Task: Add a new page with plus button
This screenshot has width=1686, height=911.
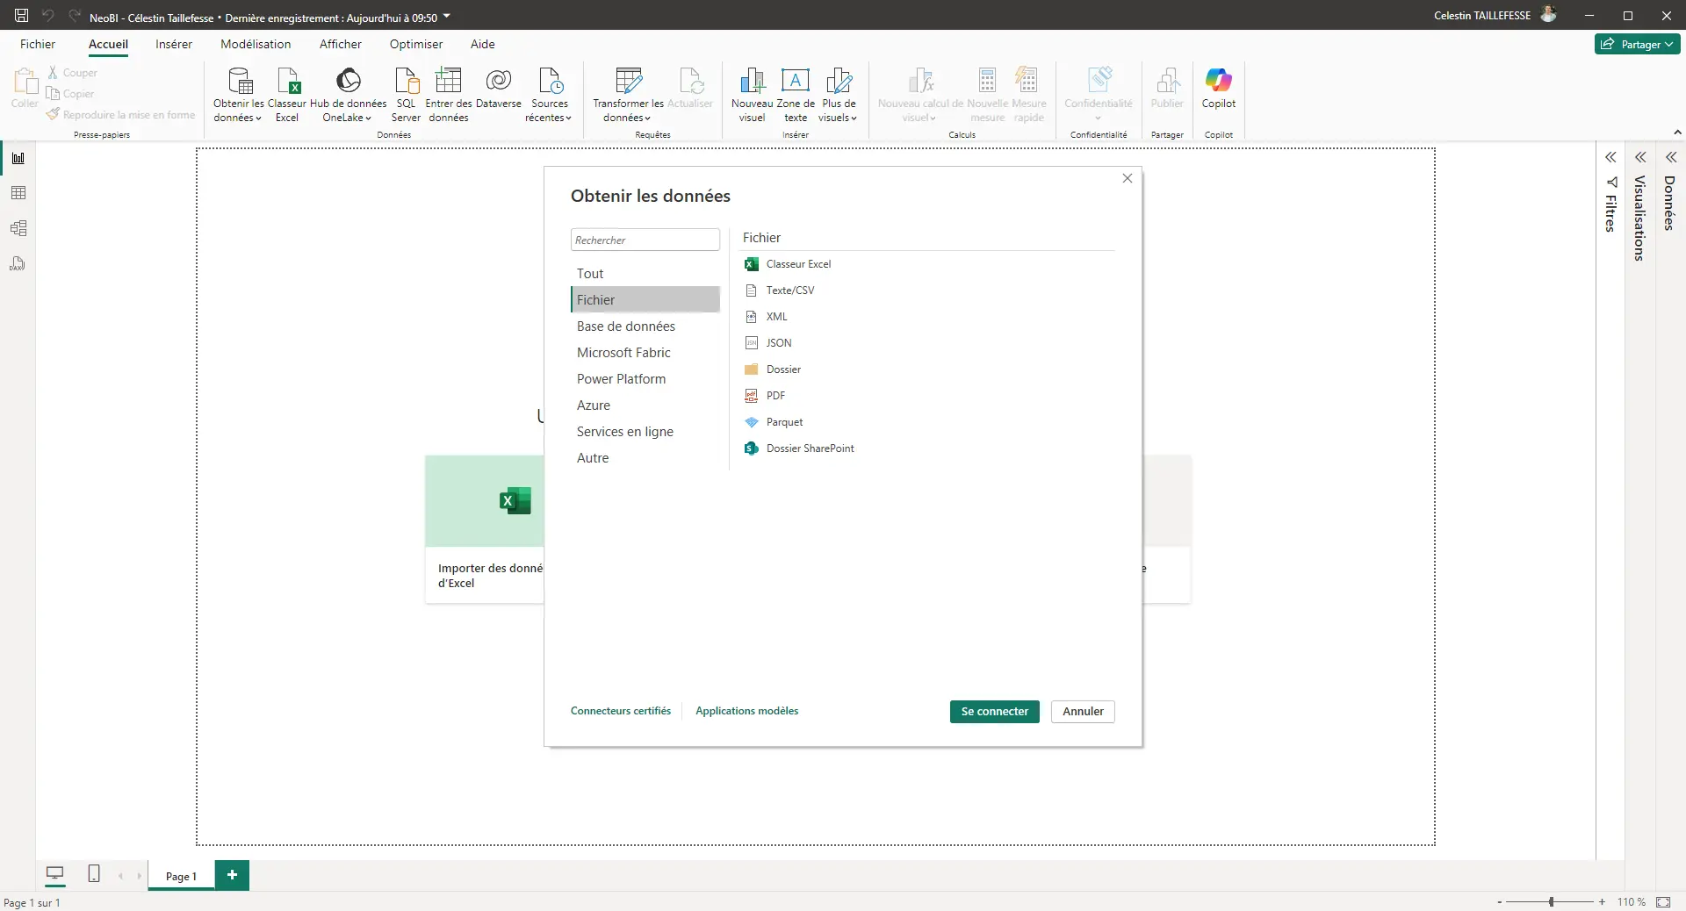Action: (x=232, y=875)
